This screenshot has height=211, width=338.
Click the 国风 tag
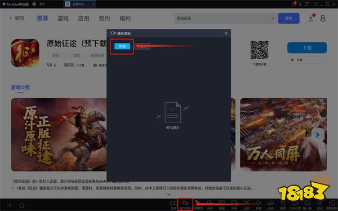point(77,55)
